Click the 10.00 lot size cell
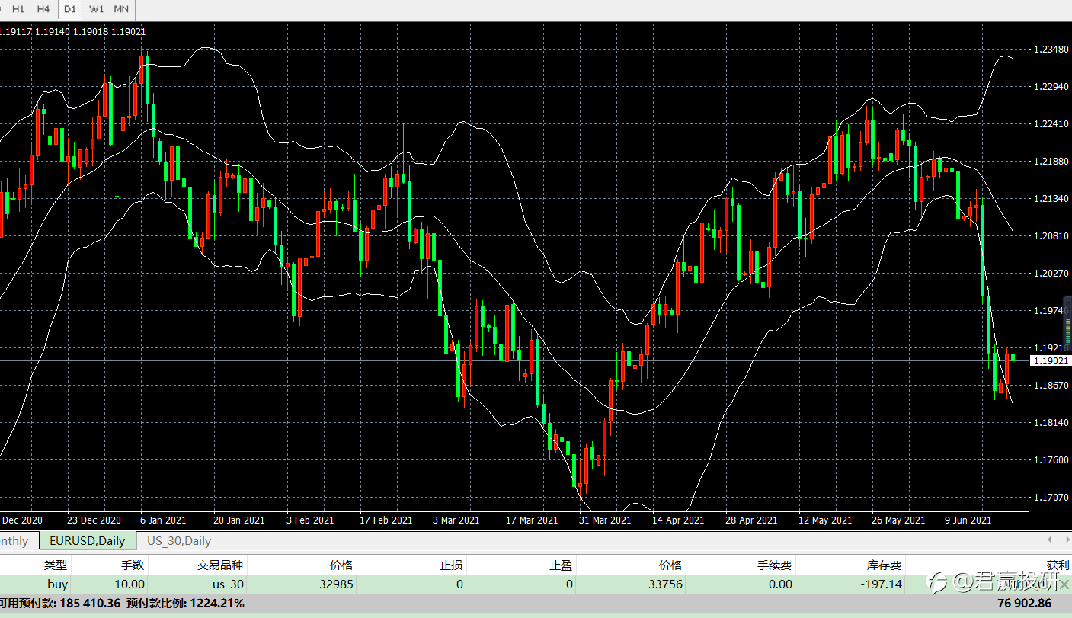Image resolution: width=1072 pixels, height=618 pixels. (x=130, y=584)
